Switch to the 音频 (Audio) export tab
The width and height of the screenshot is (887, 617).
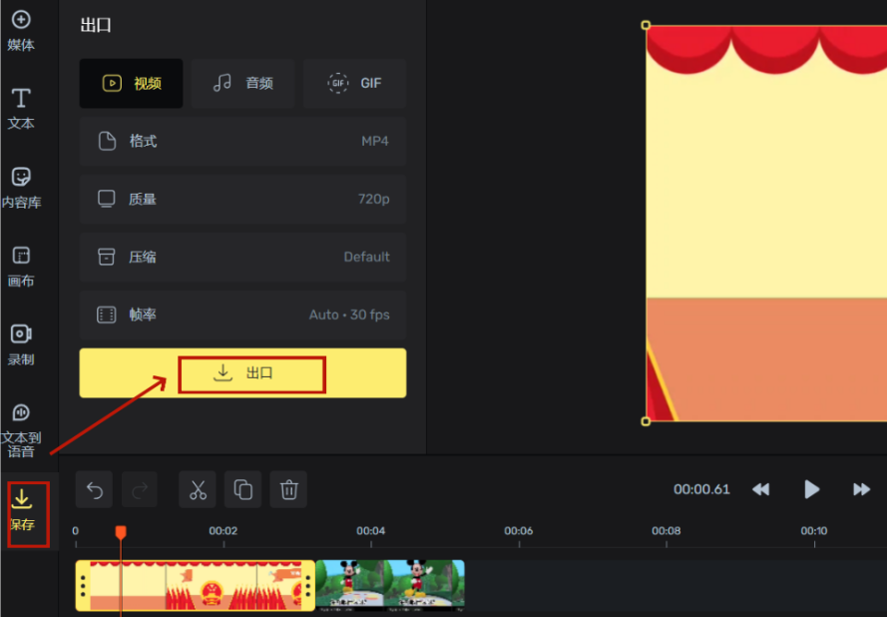pos(242,83)
